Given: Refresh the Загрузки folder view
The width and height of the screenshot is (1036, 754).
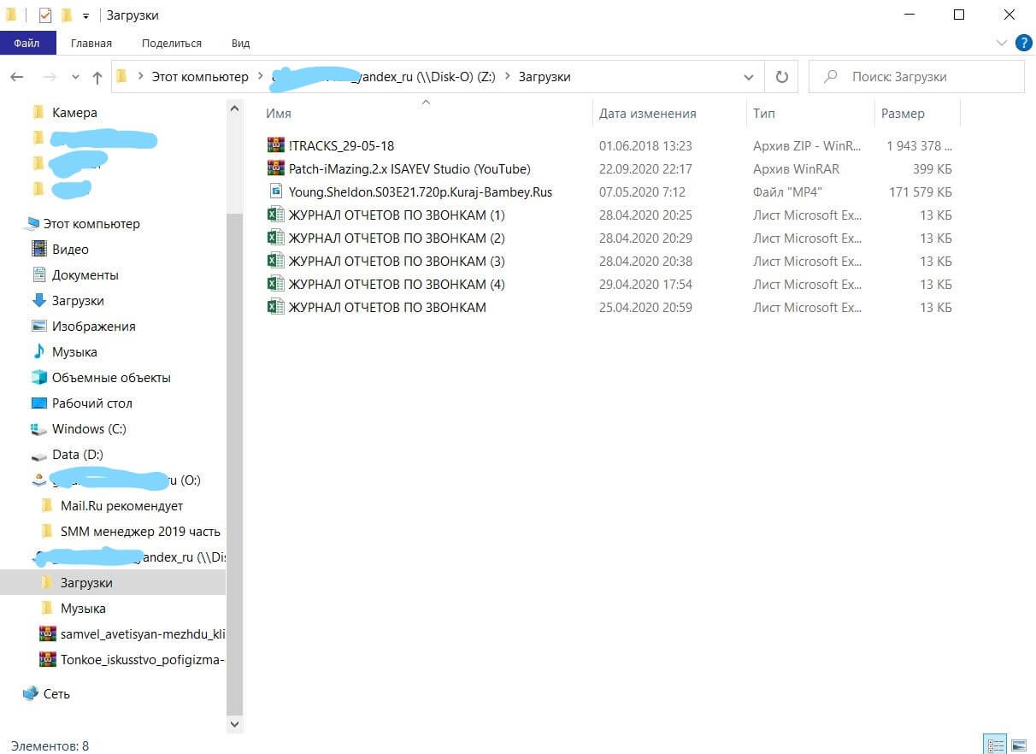Looking at the screenshot, I should (781, 77).
